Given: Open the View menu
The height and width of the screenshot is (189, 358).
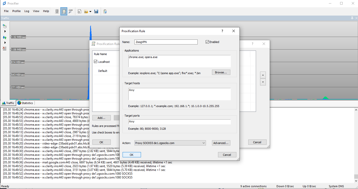Looking at the screenshot, I should tap(36, 11).
